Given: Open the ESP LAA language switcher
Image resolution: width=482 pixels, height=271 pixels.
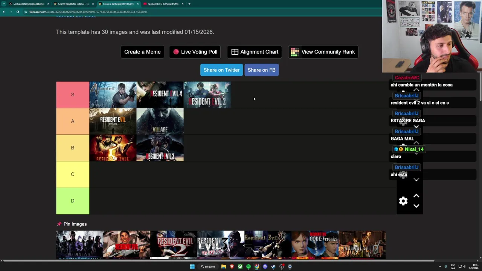Looking at the screenshot, I should click(x=453, y=266).
